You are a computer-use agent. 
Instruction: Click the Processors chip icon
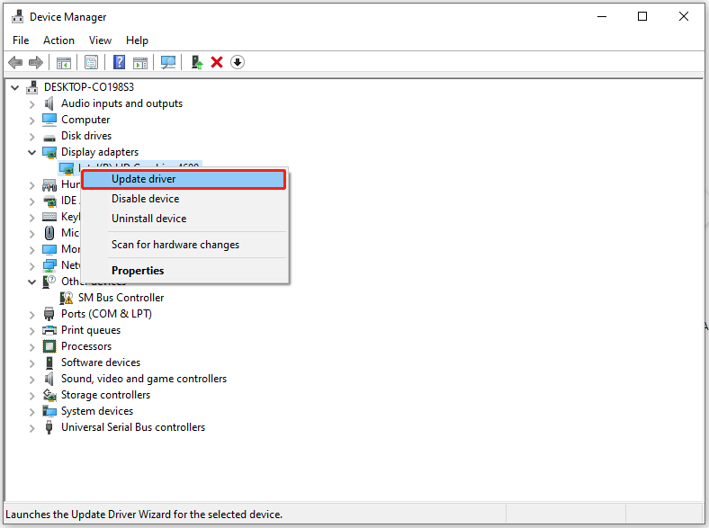tap(49, 346)
